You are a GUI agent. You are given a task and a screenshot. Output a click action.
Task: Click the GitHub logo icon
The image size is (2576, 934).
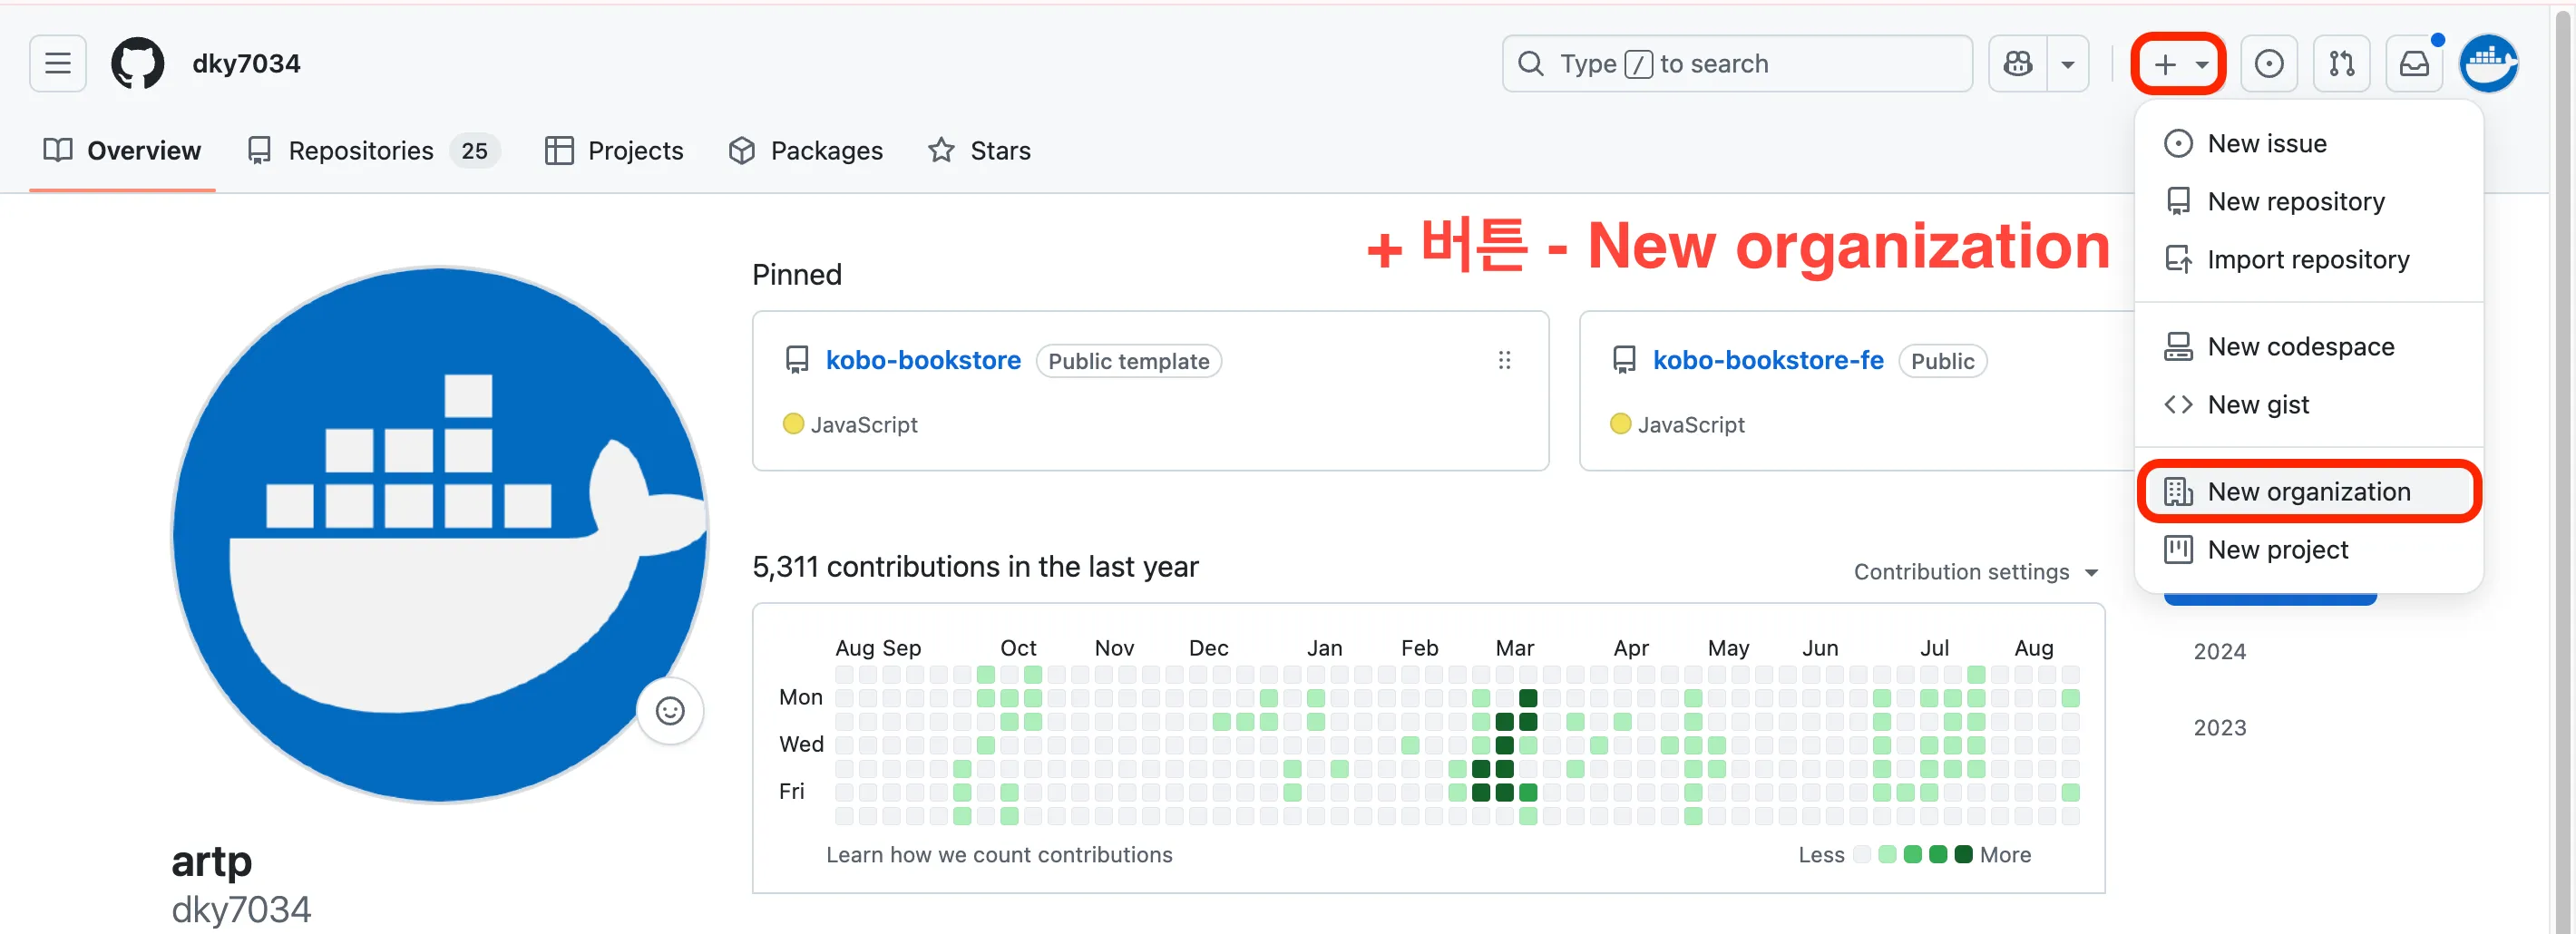137,64
